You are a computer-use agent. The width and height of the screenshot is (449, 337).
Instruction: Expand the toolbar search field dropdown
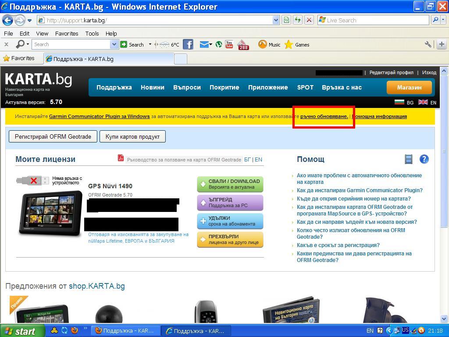(114, 44)
